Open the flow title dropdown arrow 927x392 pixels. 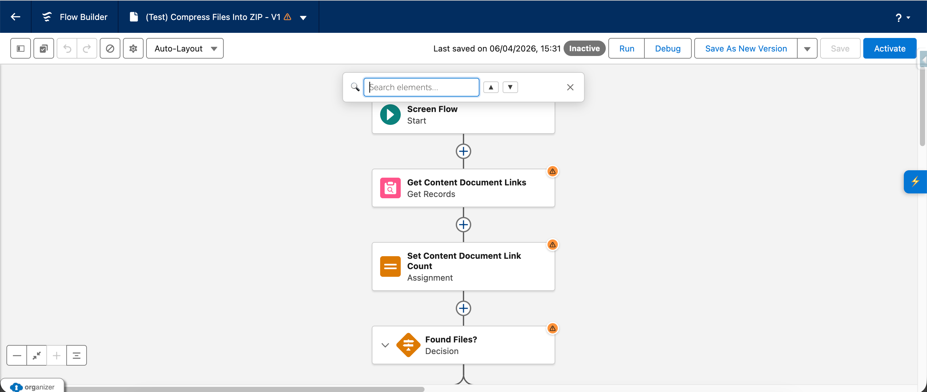point(303,17)
